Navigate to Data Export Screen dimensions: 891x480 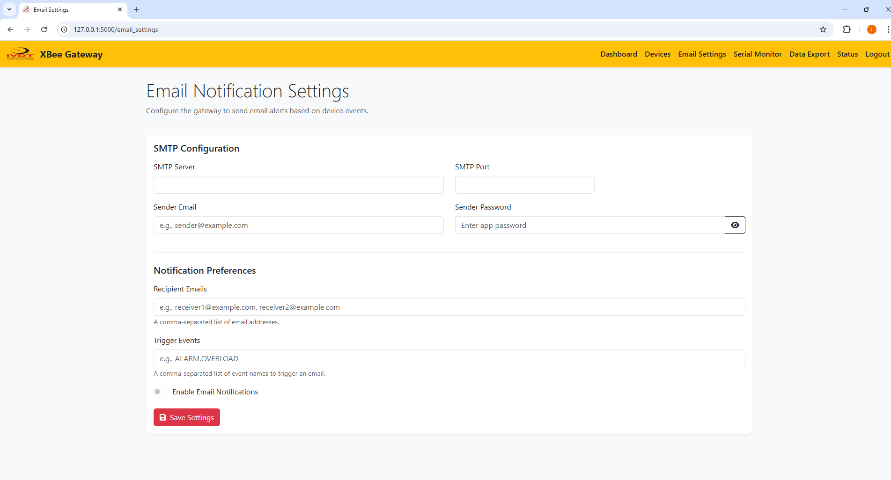(809, 54)
